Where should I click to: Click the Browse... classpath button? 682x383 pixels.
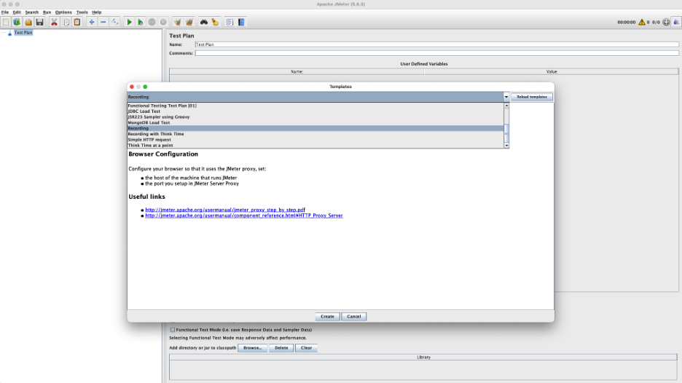pyautogui.click(x=253, y=348)
